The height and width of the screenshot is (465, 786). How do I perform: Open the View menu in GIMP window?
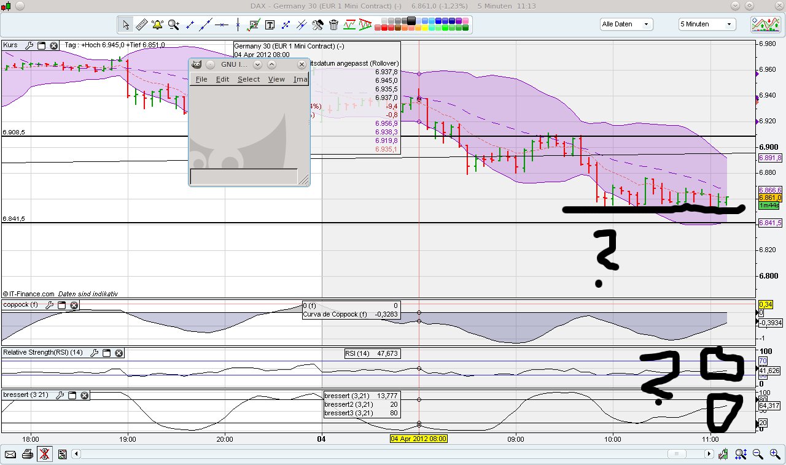coord(276,79)
